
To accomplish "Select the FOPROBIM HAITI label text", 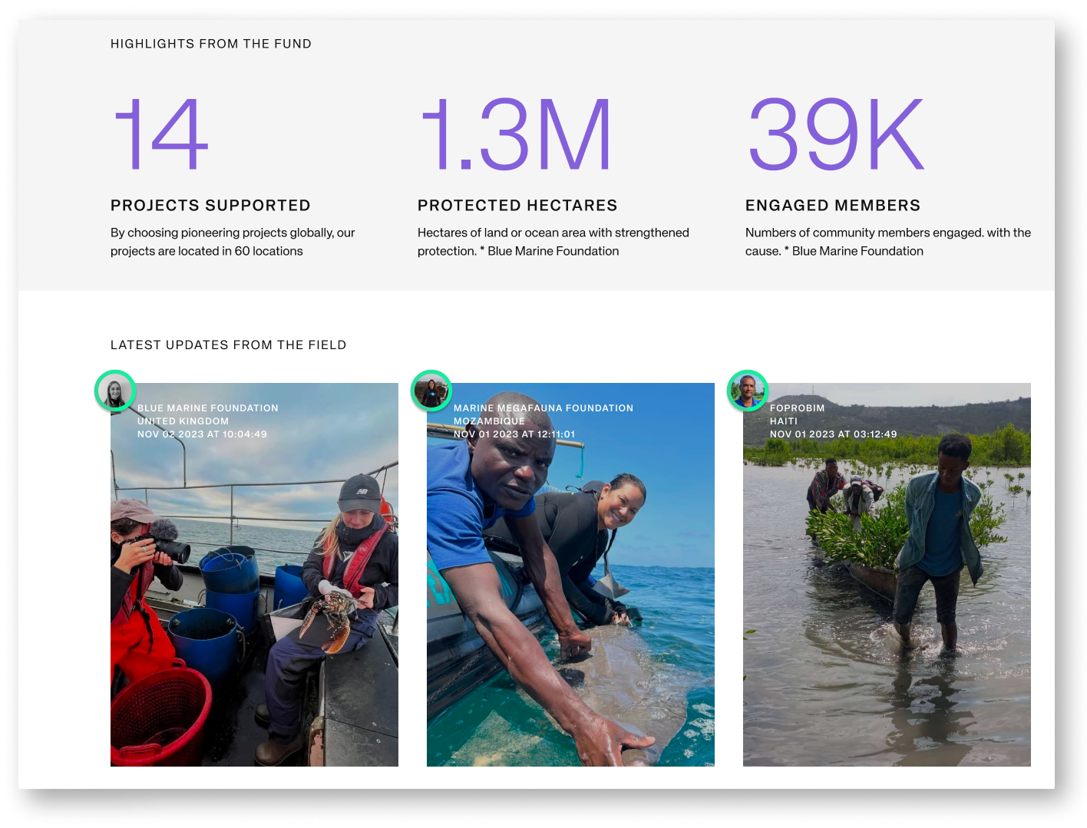I will (x=797, y=414).
